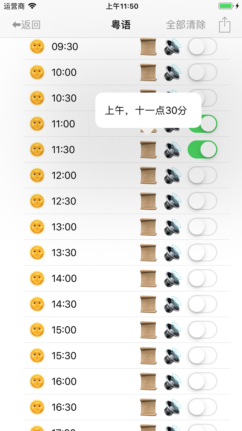Open the scroll icon for 13:00
242x431 pixels.
148,227
